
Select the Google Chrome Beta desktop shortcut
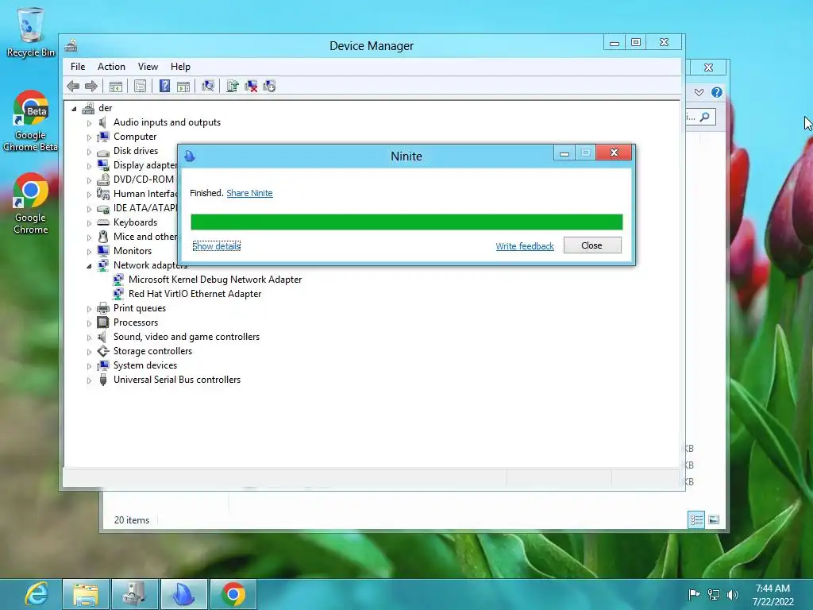click(x=31, y=122)
